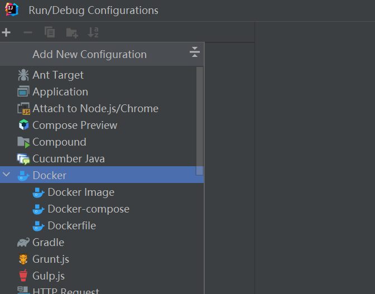
Task: Select the Grunt.js label
Action: tap(51, 259)
